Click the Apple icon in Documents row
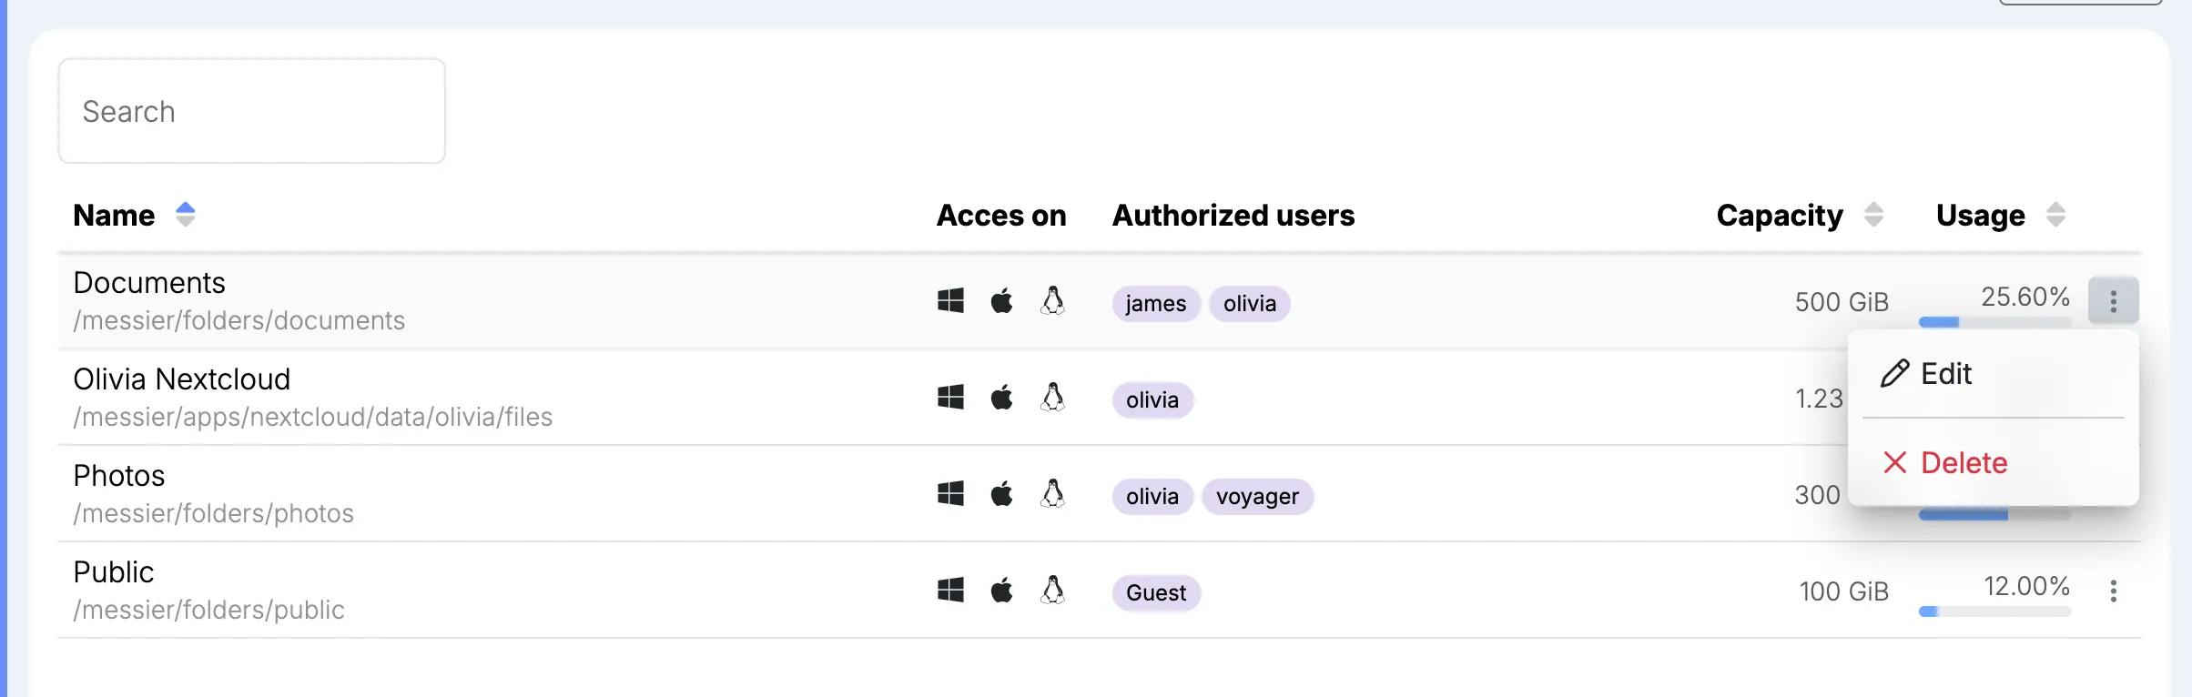The image size is (2192, 697). pyautogui.click(x=1001, y=301)
